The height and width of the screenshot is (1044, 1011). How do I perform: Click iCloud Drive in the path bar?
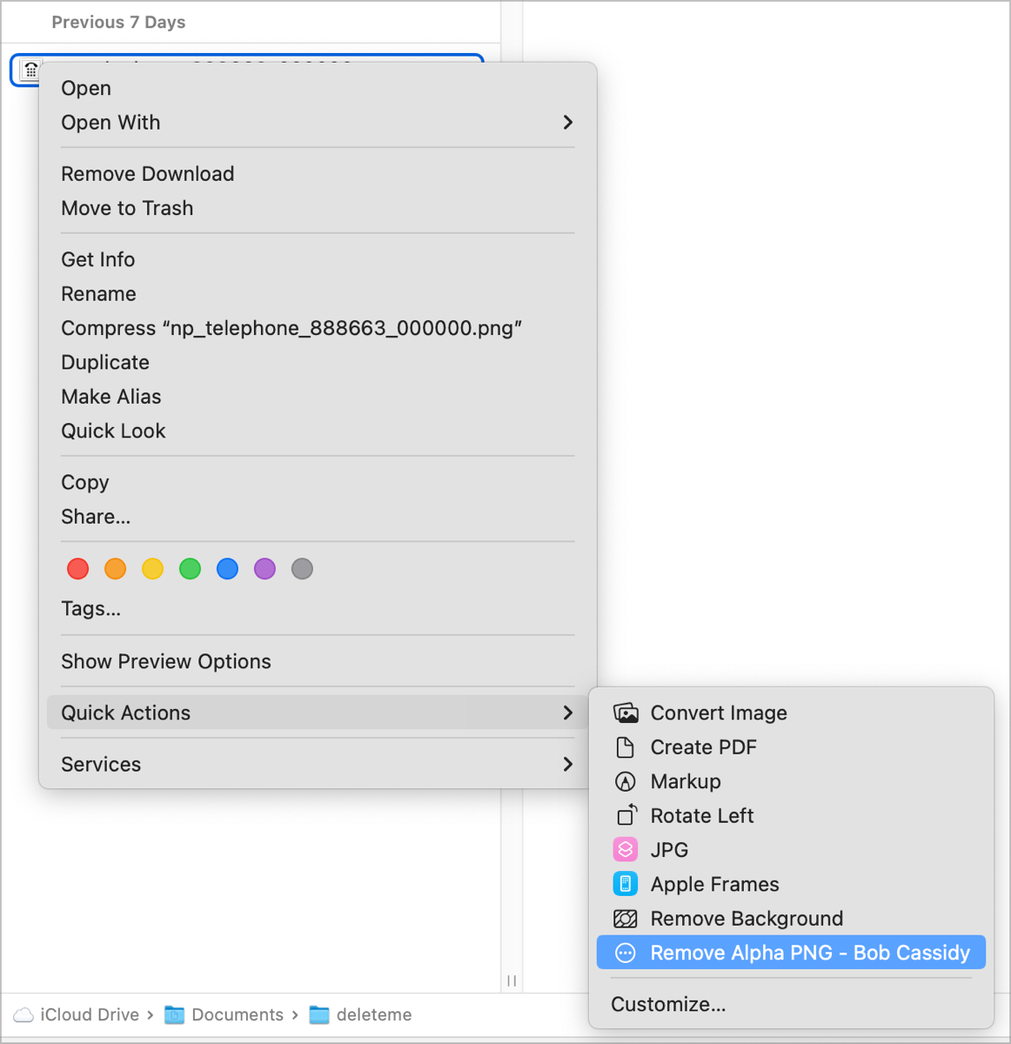click(x=89, y=1014)
